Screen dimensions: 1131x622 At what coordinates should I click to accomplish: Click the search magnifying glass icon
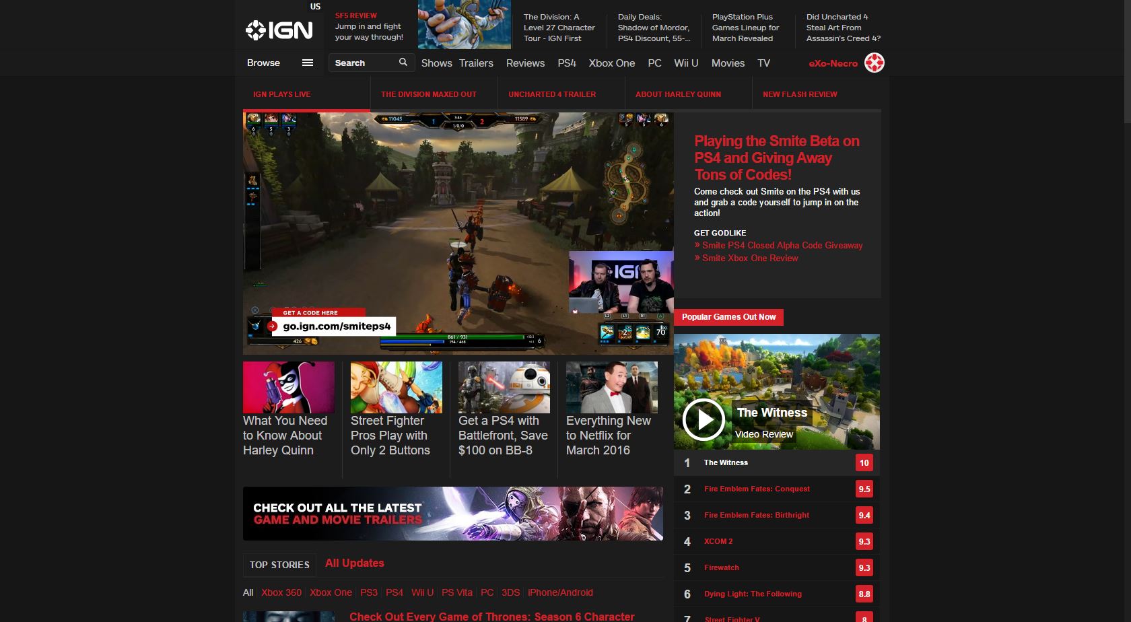403,62
